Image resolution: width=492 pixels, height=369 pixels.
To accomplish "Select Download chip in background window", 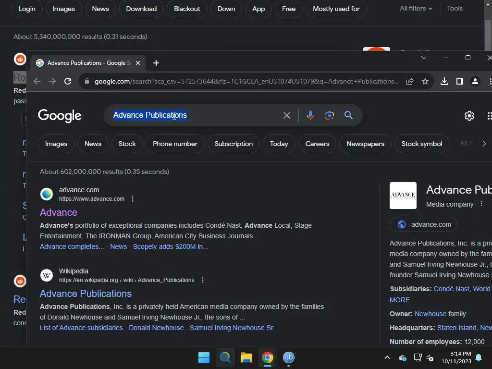I will (x=141, y=9).
